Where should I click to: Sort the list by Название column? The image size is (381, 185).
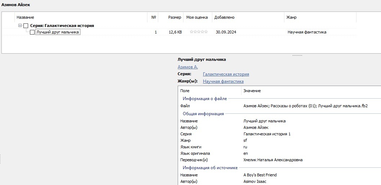25,17
